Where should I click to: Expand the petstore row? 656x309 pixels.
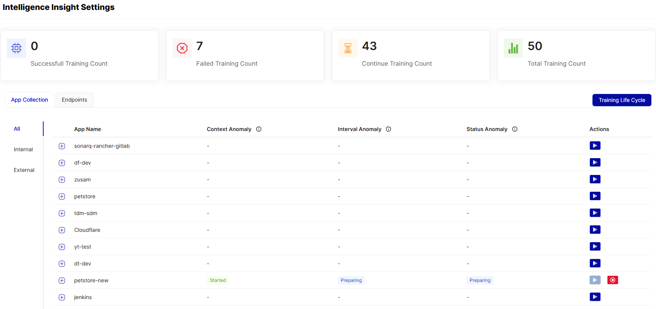tap(62, 196)
